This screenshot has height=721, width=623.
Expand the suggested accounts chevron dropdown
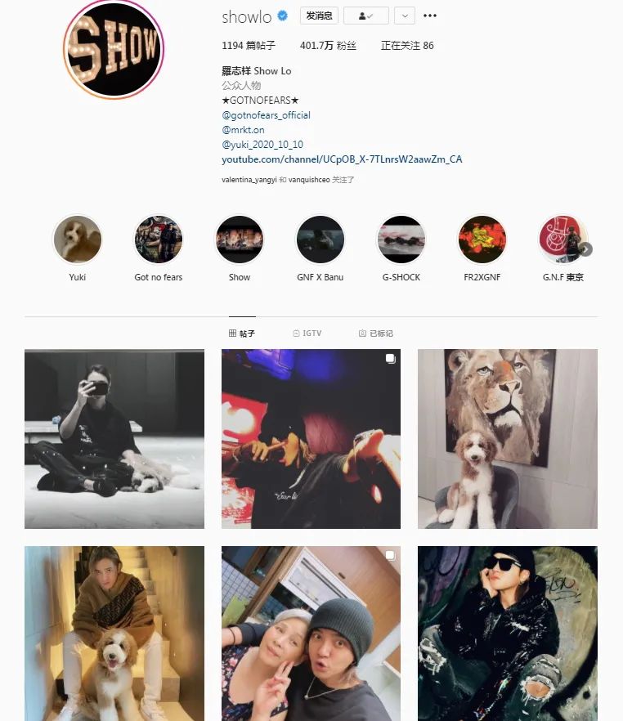click(405, 16)
